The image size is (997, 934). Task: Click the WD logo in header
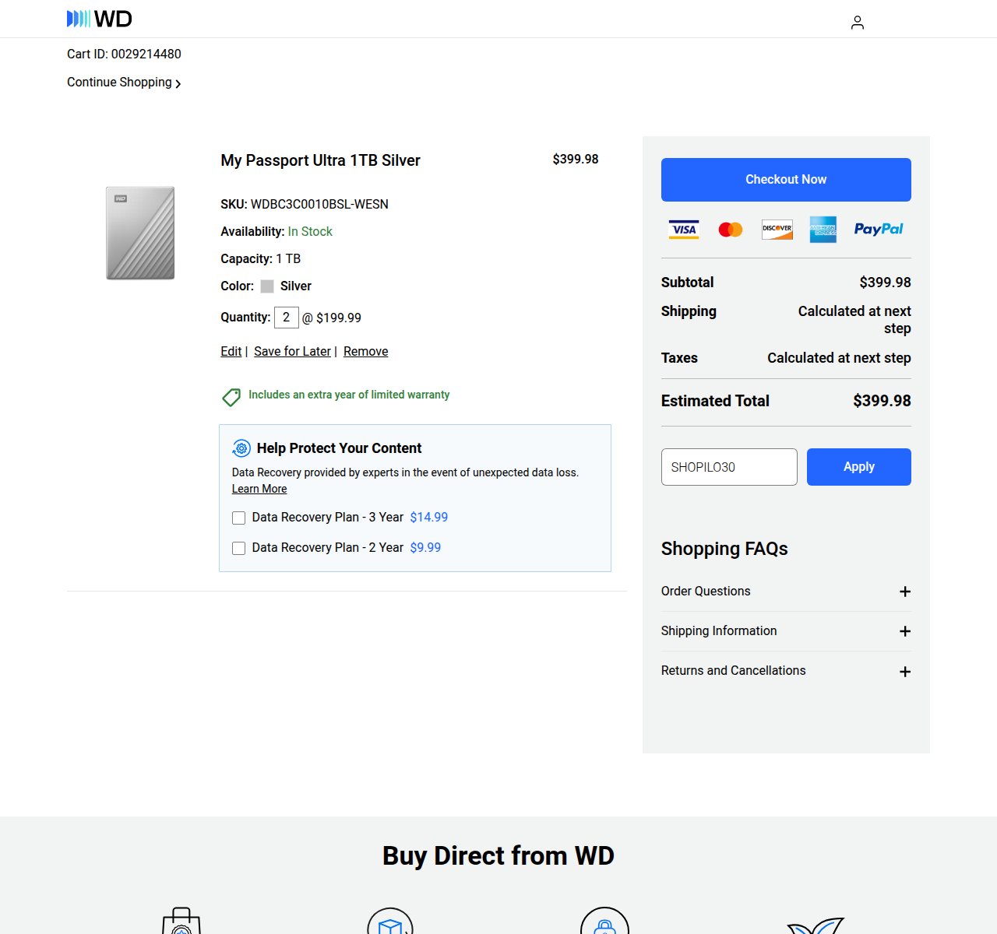(99, 19)
